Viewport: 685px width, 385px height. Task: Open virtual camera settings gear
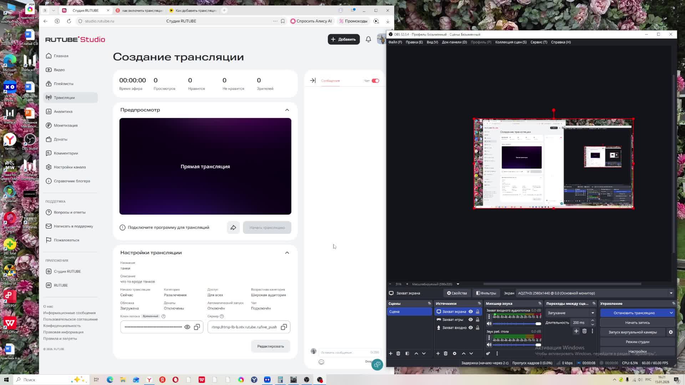tap(671, 332)
